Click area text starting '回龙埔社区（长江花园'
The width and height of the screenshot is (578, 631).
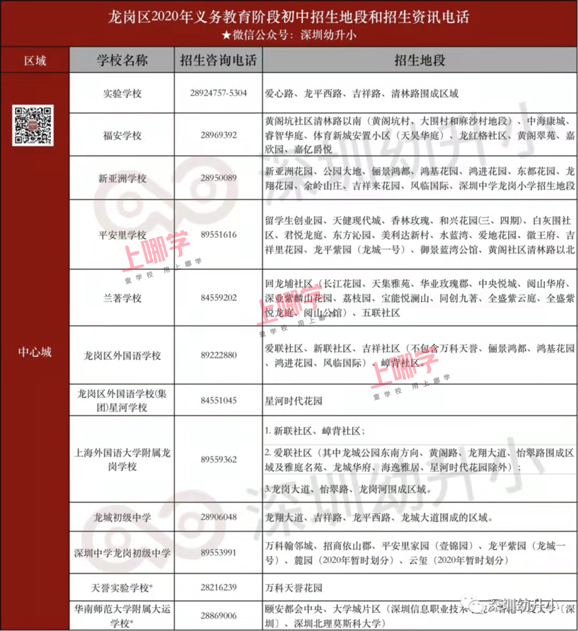(420, 298)
